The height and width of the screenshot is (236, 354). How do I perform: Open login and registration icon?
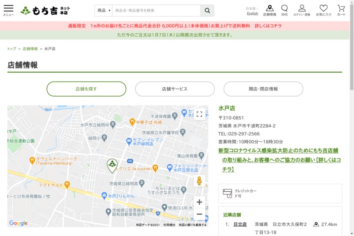[302, 10]
